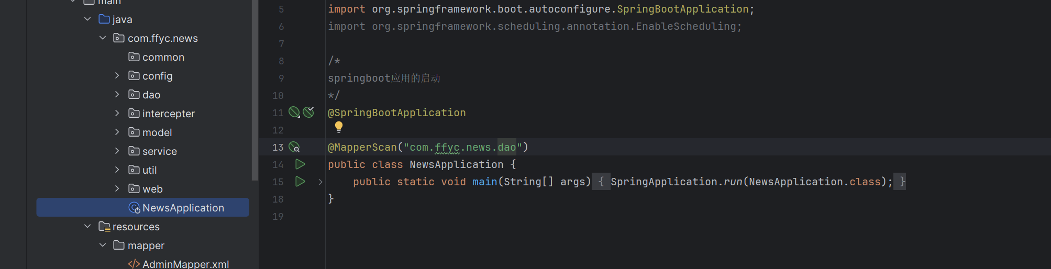Image resolution: width=1051 pixels, height=269 pixels.
Task: Click the project tree vertical scrollbar
Action: 255,90
